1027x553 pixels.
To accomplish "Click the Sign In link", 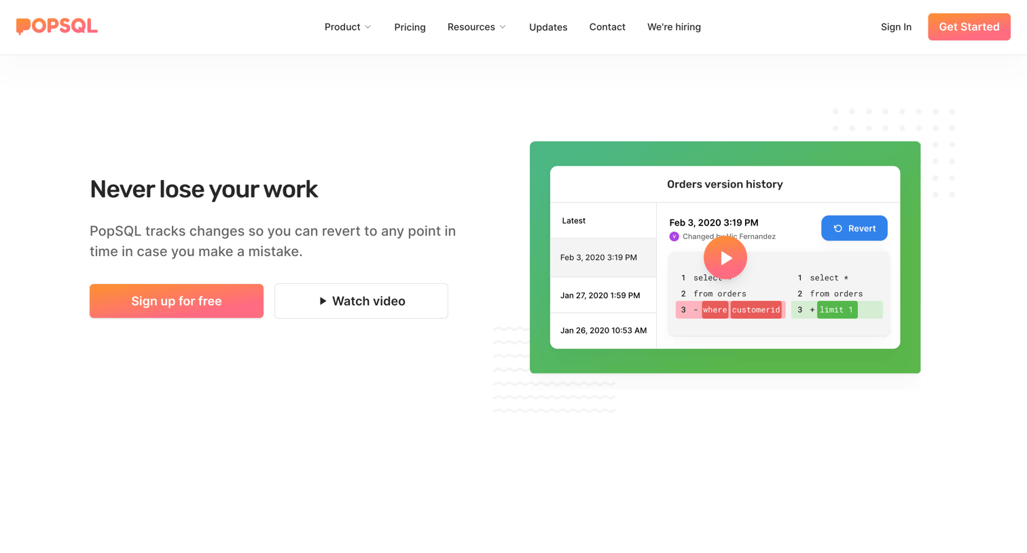I will (896, 27).
